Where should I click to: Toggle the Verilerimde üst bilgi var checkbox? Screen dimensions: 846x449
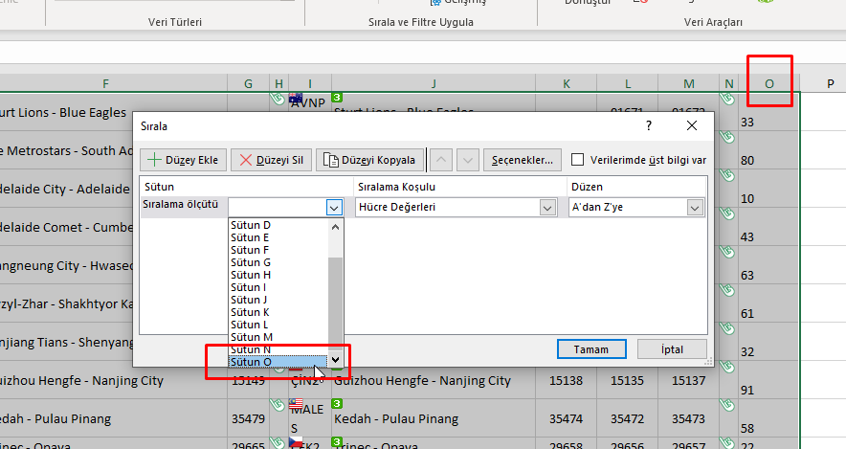tap(577, 160)
